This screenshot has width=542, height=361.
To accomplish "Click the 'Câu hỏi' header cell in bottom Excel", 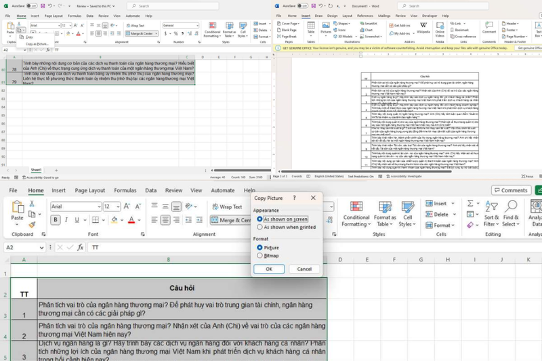I will click(182, 288).
